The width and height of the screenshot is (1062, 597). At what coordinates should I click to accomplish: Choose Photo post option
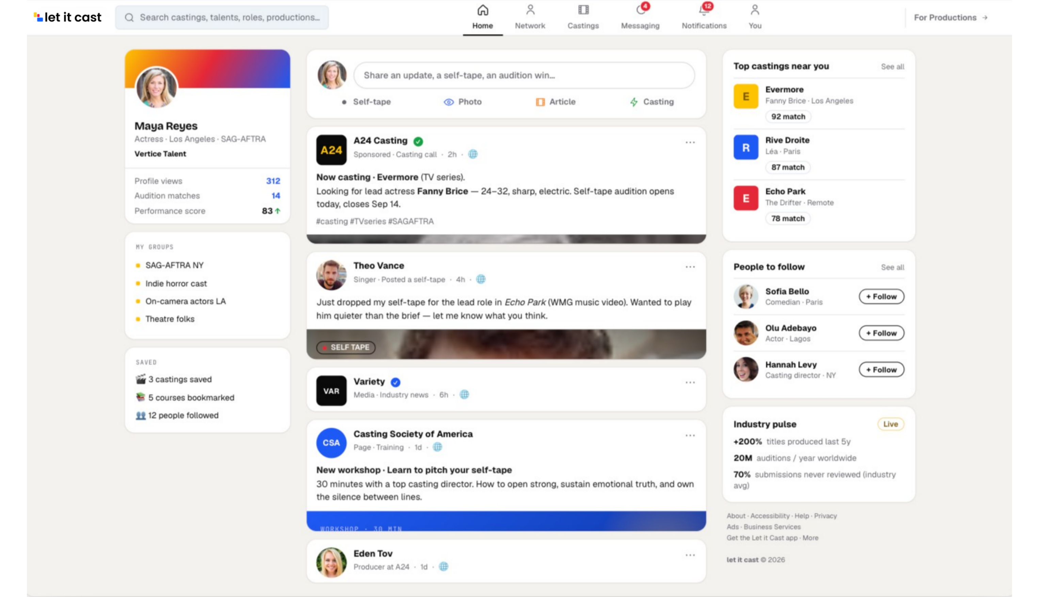pyautogui.click(x=463, y=102)
